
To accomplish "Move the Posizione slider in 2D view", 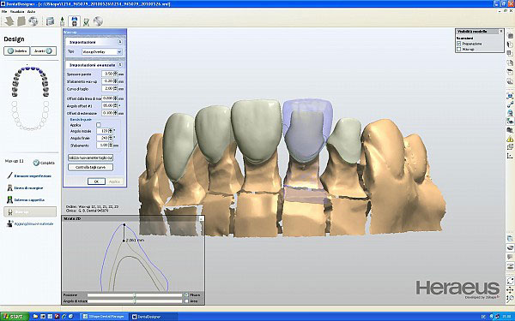I will pos(135,295).
